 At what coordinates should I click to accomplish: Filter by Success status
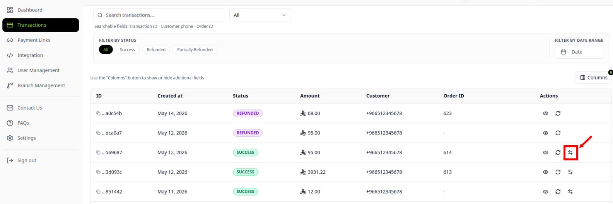127,49
